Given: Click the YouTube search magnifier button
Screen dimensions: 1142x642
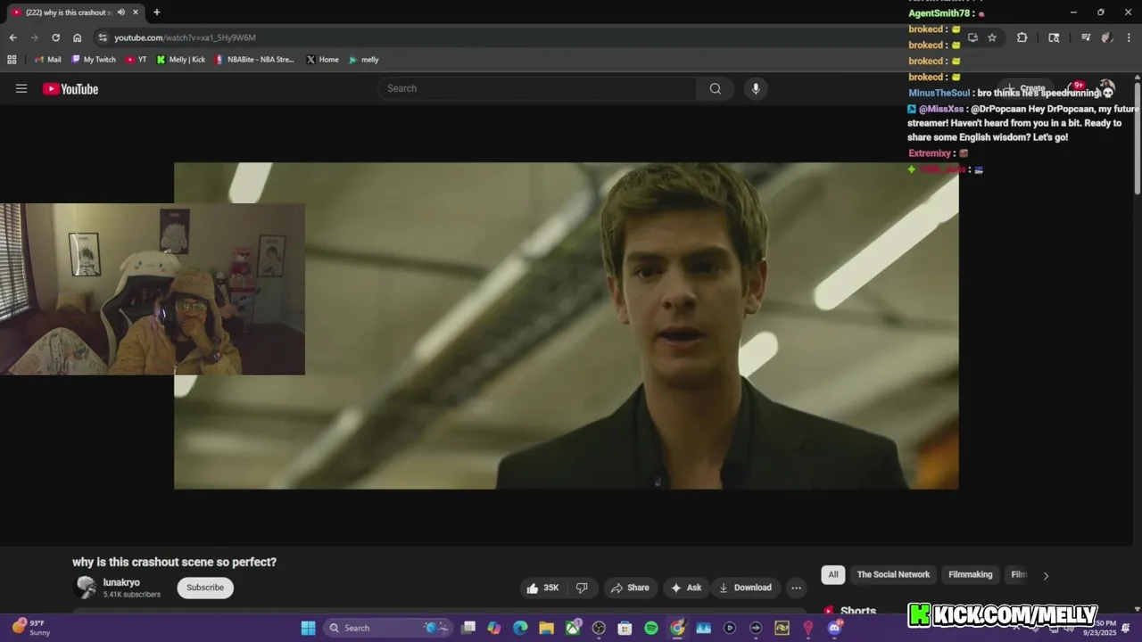Looking at the screenshot, I should tap(716, 88).
